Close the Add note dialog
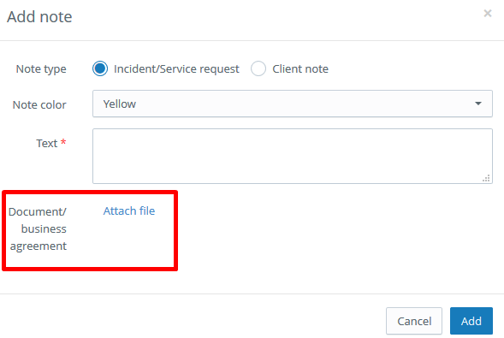504x338 pixels. (x=487, y=14)
